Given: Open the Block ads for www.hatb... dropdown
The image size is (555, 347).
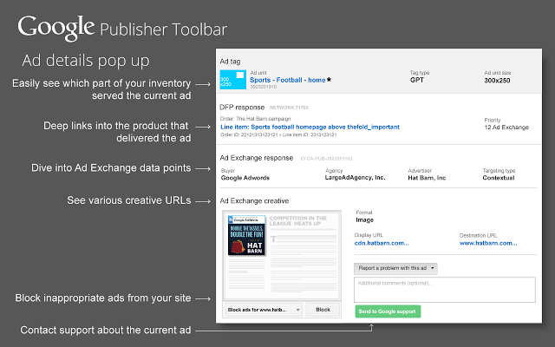Looking at the screenshot, I should 264,310.
